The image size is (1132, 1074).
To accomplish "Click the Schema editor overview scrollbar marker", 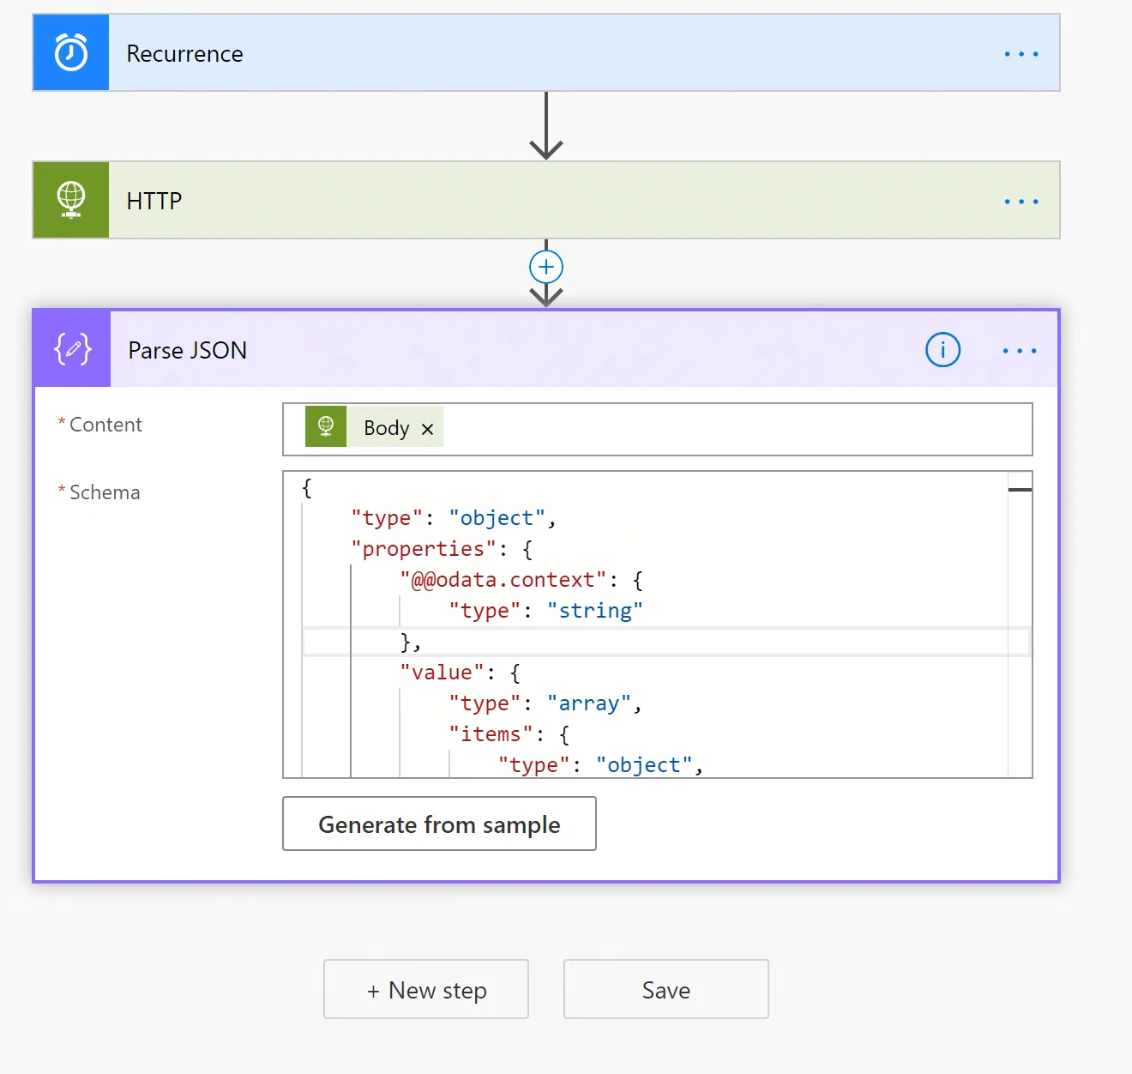I will coord(1020,489).
